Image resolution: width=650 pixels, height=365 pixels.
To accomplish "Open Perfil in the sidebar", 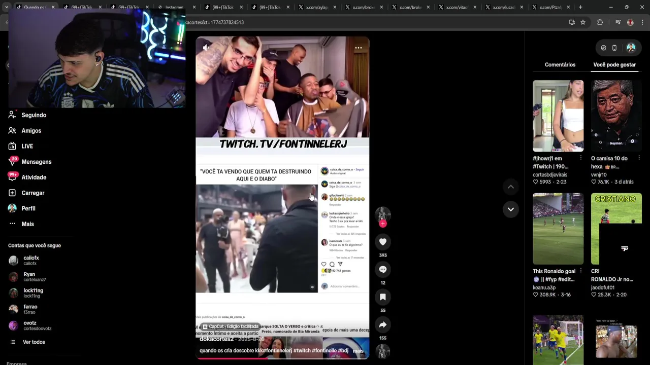I will [28, 208].
